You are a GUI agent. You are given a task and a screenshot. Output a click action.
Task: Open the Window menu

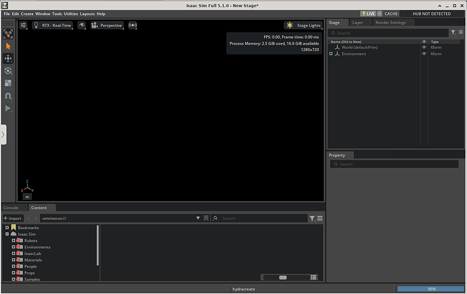(43, 14)
